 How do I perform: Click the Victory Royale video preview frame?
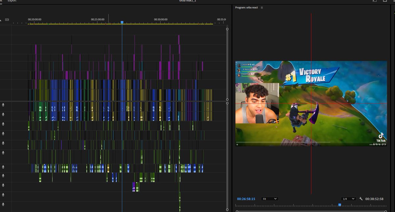[311, 103]
